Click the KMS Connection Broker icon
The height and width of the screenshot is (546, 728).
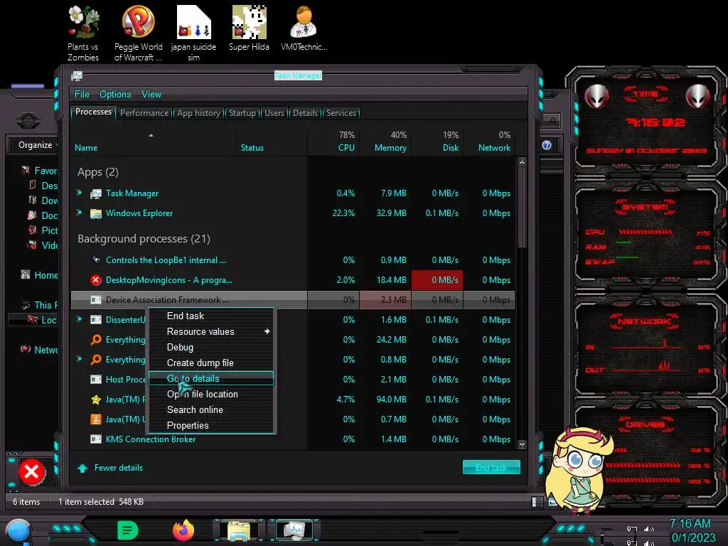click(x=96, y=439)
